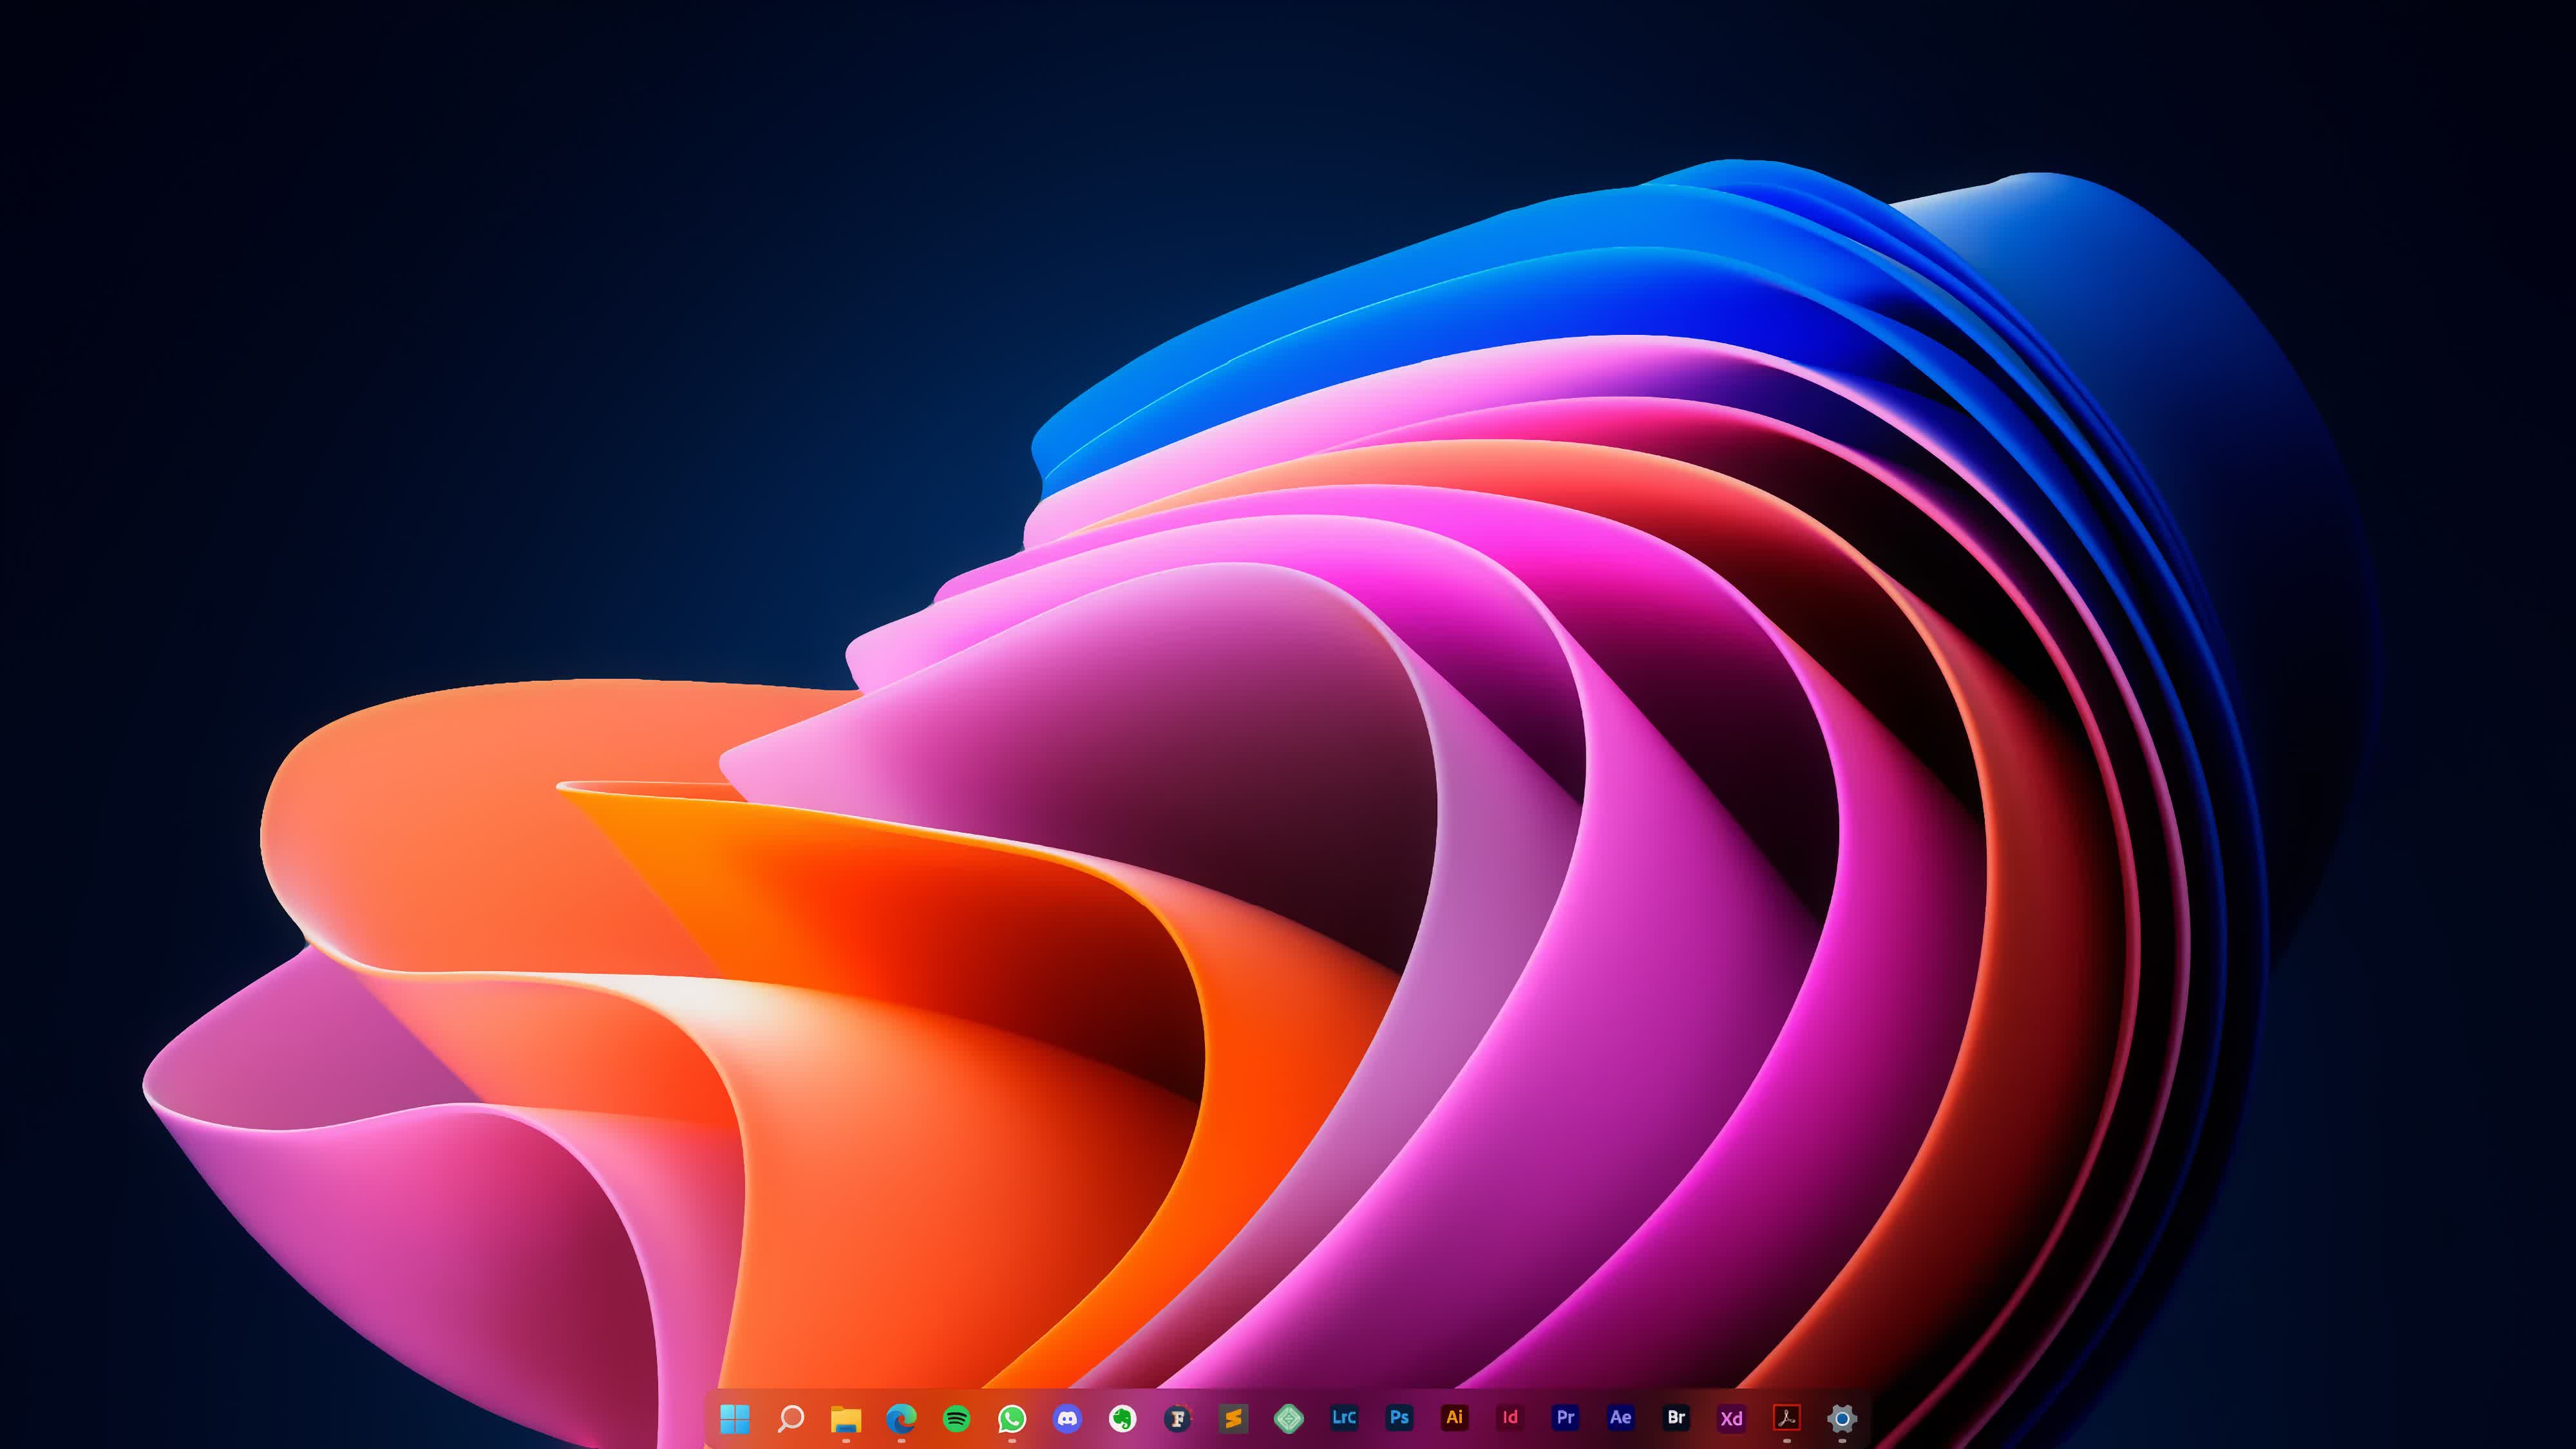
Task: Open the FontBase F icon
Action: click(1178, 1417)
